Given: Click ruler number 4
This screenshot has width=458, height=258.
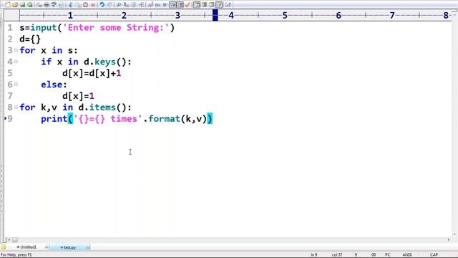Looking at the screenshot, I should pyautogui.click(x=231, y=15).
